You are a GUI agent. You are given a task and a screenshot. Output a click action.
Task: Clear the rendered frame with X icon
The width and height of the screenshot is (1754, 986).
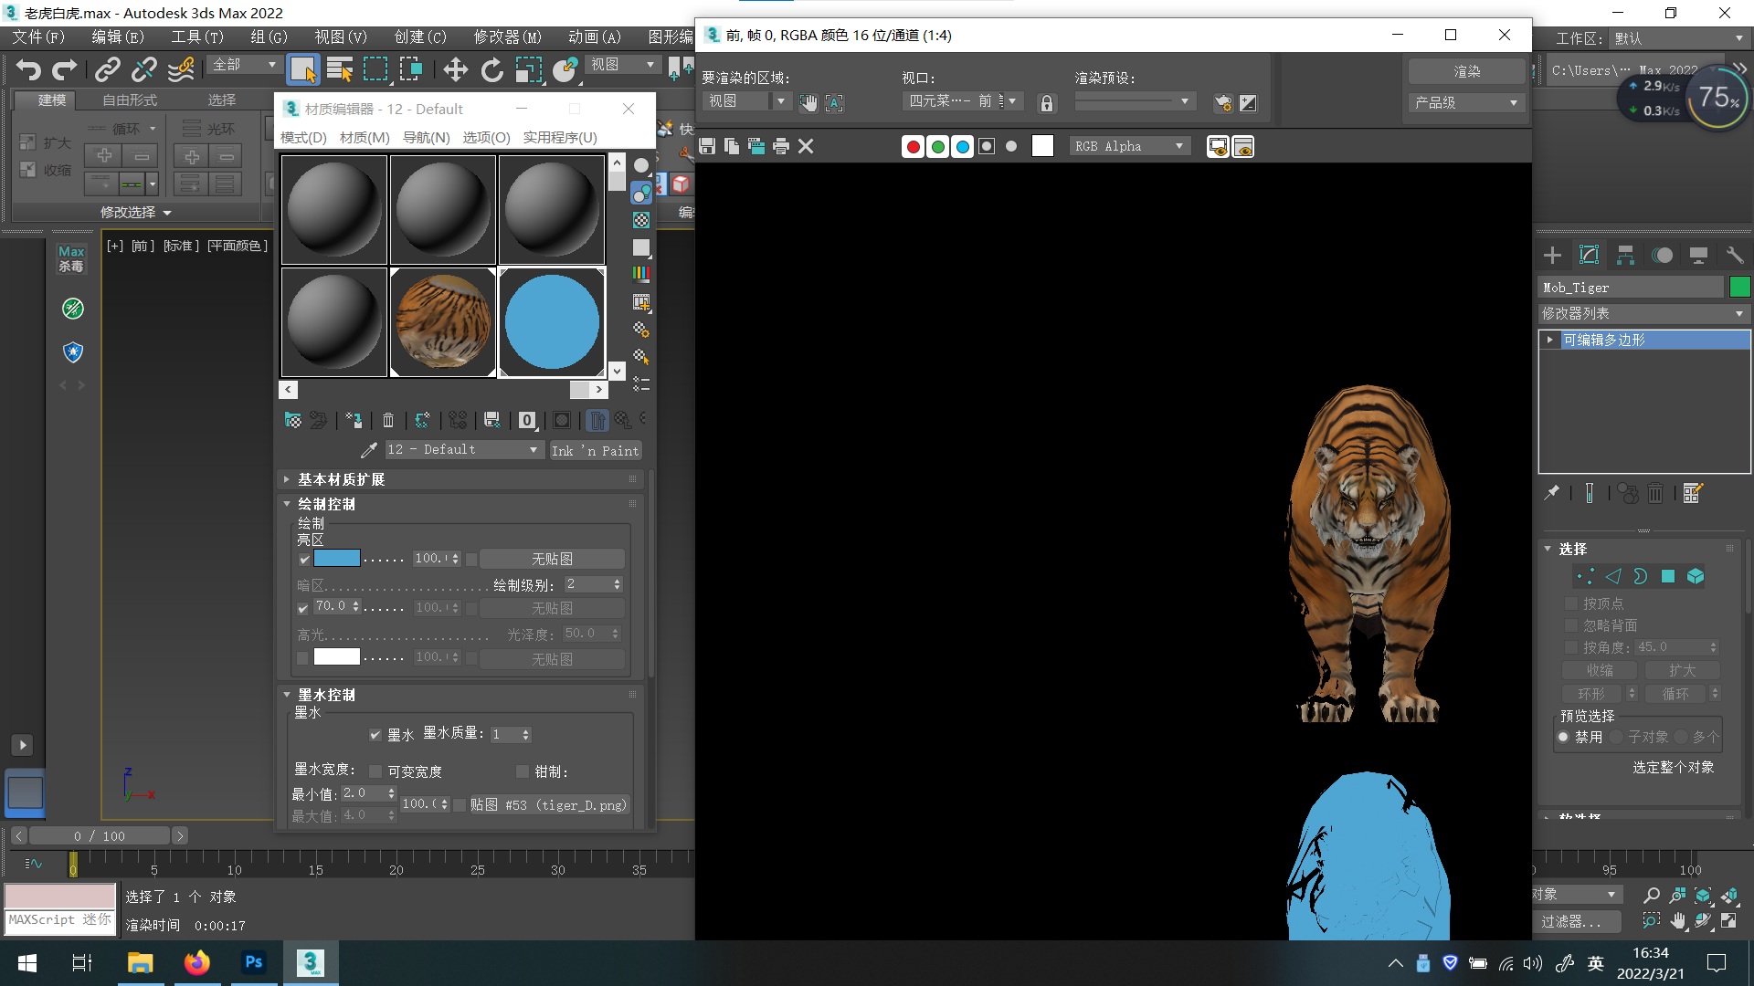[x=806, y=146]
